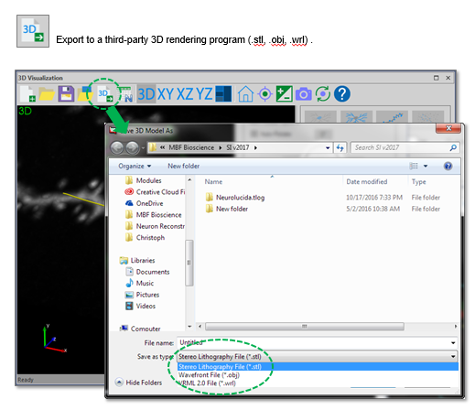The height and width of the screenshot is (410, 475).
Task: Click the new file icon in 3D Visualization toolbar
Action: pyautogui.click(x=27, y=93)
